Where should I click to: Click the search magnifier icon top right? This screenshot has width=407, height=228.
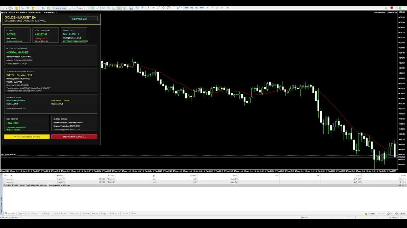coord(386,8)
